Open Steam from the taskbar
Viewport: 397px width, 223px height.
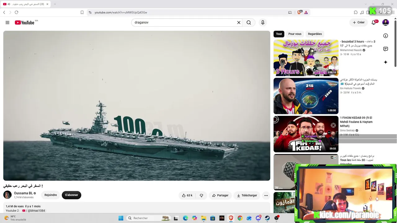[x=267, y=218]
